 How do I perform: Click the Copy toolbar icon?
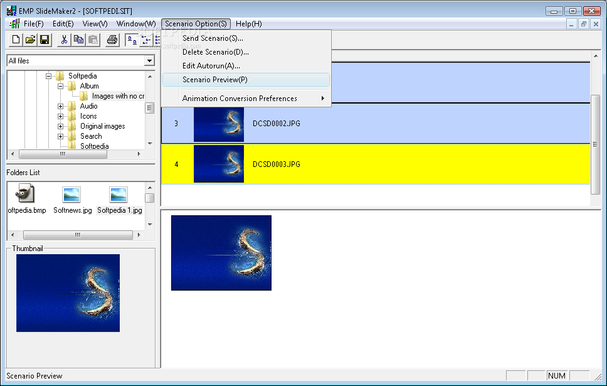click(x=78, y=40)
